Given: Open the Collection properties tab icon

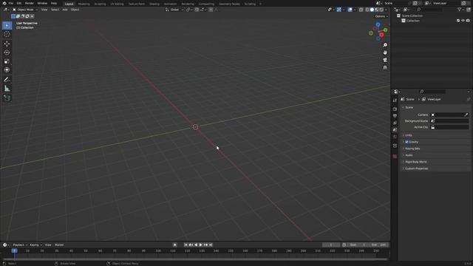Looking at the screenshot, I should tap(395, 146).
